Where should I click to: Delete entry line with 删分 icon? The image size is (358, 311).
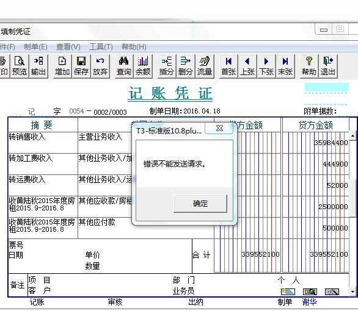185,66
